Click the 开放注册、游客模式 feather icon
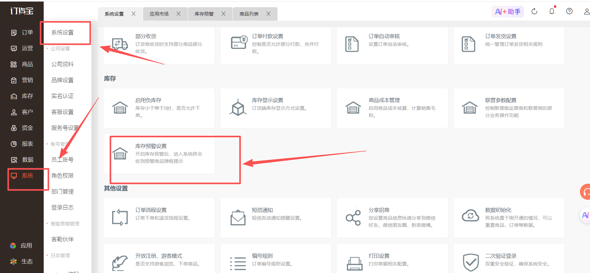The image size is (590, 273). (120, 263)
